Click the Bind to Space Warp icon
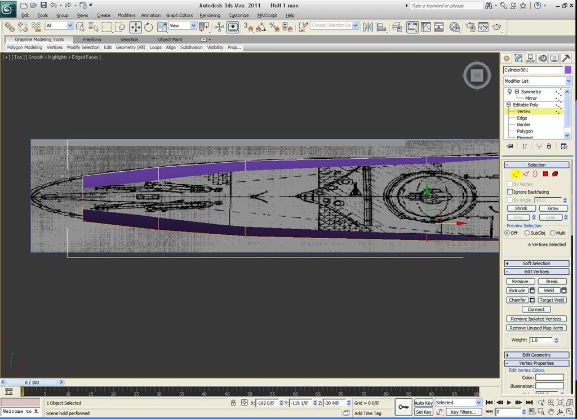The image size is (577, 419). (36, 27)
